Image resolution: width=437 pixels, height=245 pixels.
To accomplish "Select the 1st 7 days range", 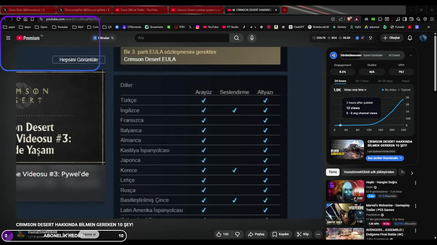I will pyautogui.click(x=362, y=81).
